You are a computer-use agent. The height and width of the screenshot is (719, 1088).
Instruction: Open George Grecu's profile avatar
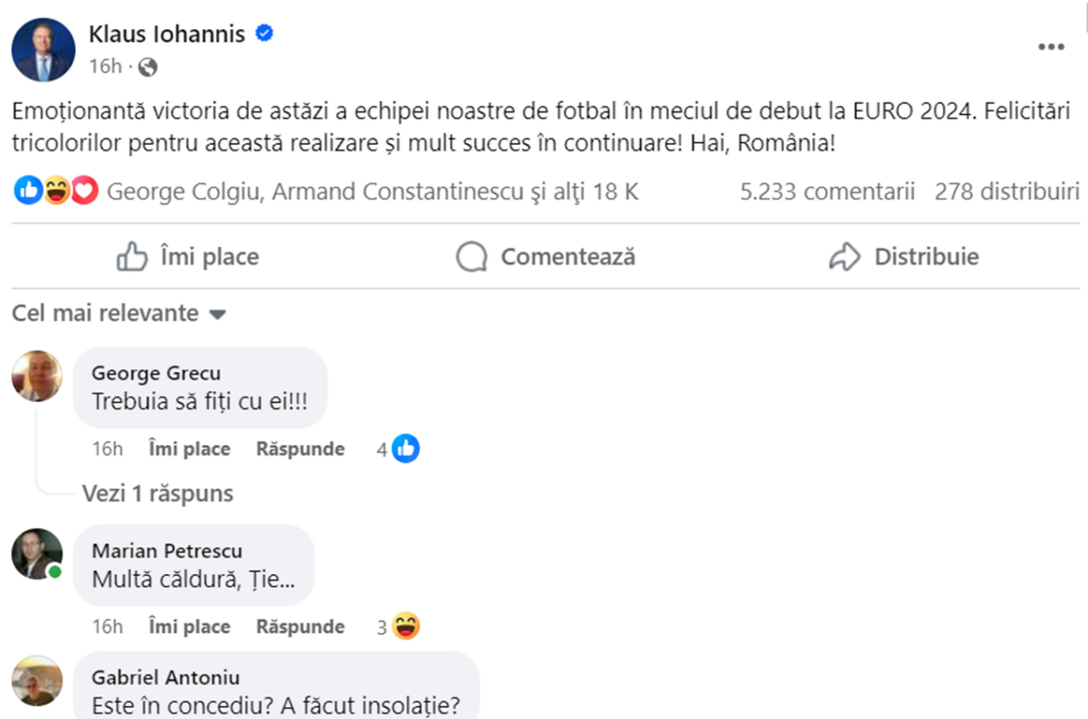pos(37,376)
